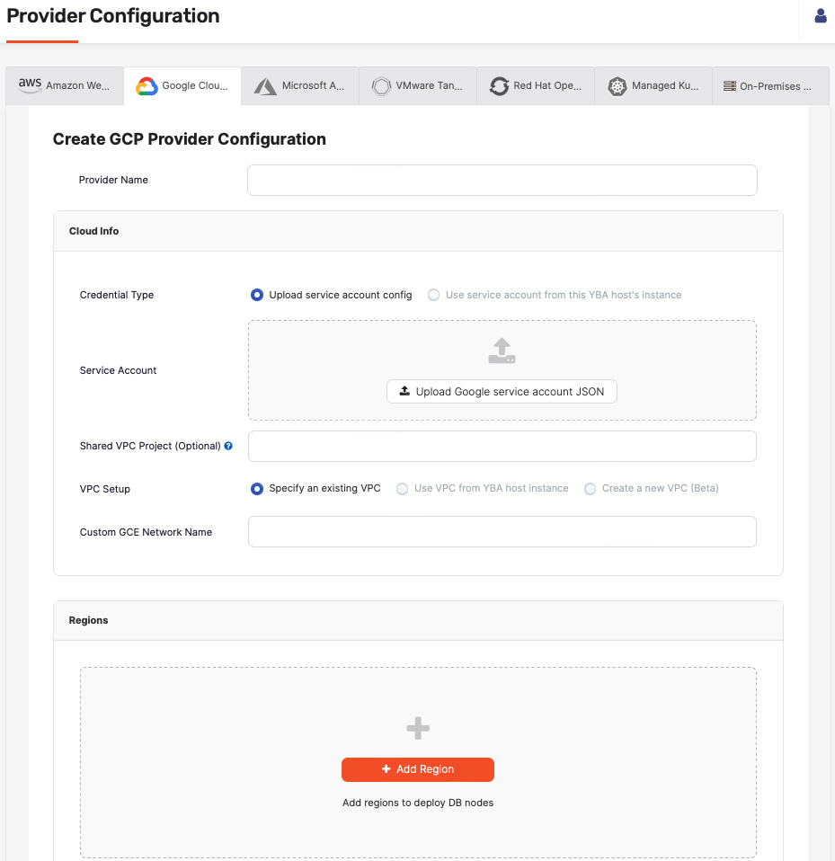This screenshot has width=835, height=861.
Task: Click Upload Google service account JSON
Action: point(501,391)
